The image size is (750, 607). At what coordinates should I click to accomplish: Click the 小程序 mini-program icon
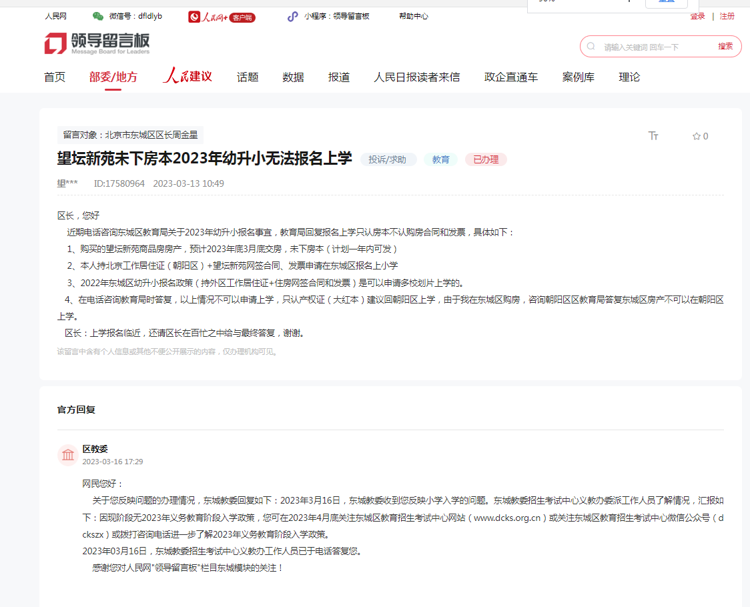[x=293, y=17]
